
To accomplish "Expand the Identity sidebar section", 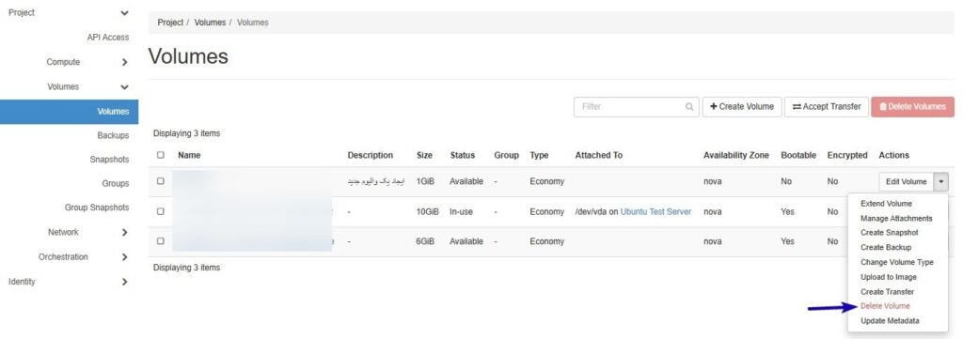I will pos(125,282).
